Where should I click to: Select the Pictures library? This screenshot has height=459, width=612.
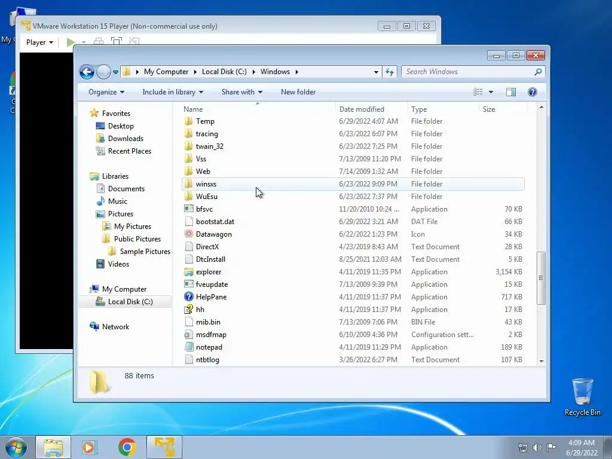(120, 214)
